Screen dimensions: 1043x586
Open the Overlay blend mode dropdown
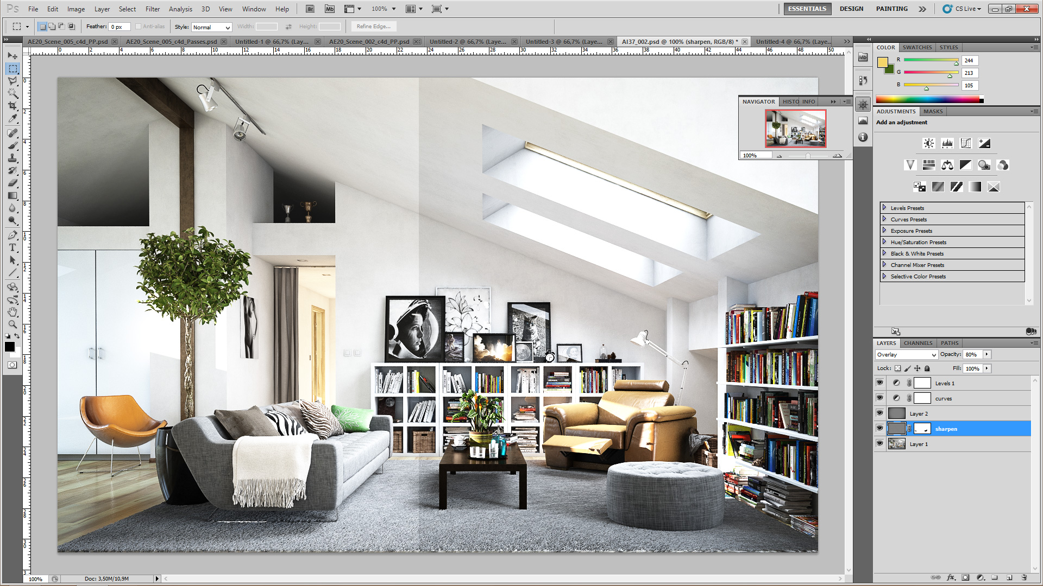tap(906, 354)
